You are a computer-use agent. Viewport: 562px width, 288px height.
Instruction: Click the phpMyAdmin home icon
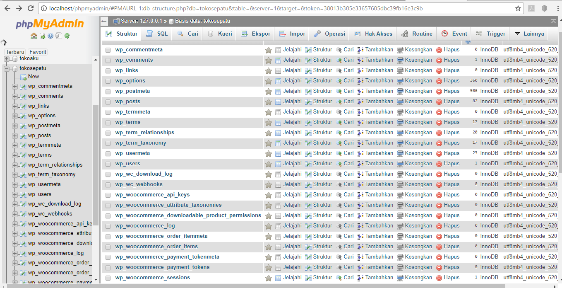point(34,36)
